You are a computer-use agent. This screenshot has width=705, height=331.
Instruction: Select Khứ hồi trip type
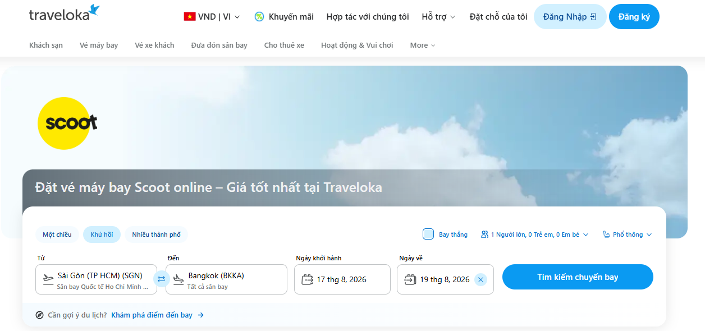pos(102,235)
